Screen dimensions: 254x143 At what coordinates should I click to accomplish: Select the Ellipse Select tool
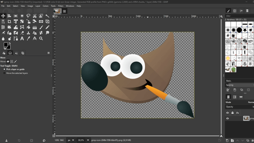[x=22, y=16]
